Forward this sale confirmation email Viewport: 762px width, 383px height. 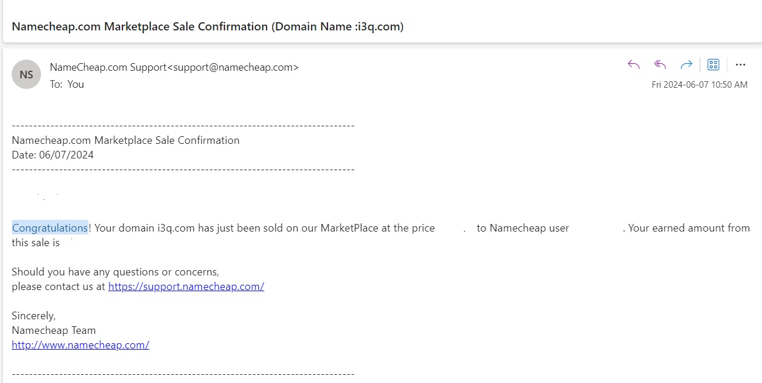(686, 64)
